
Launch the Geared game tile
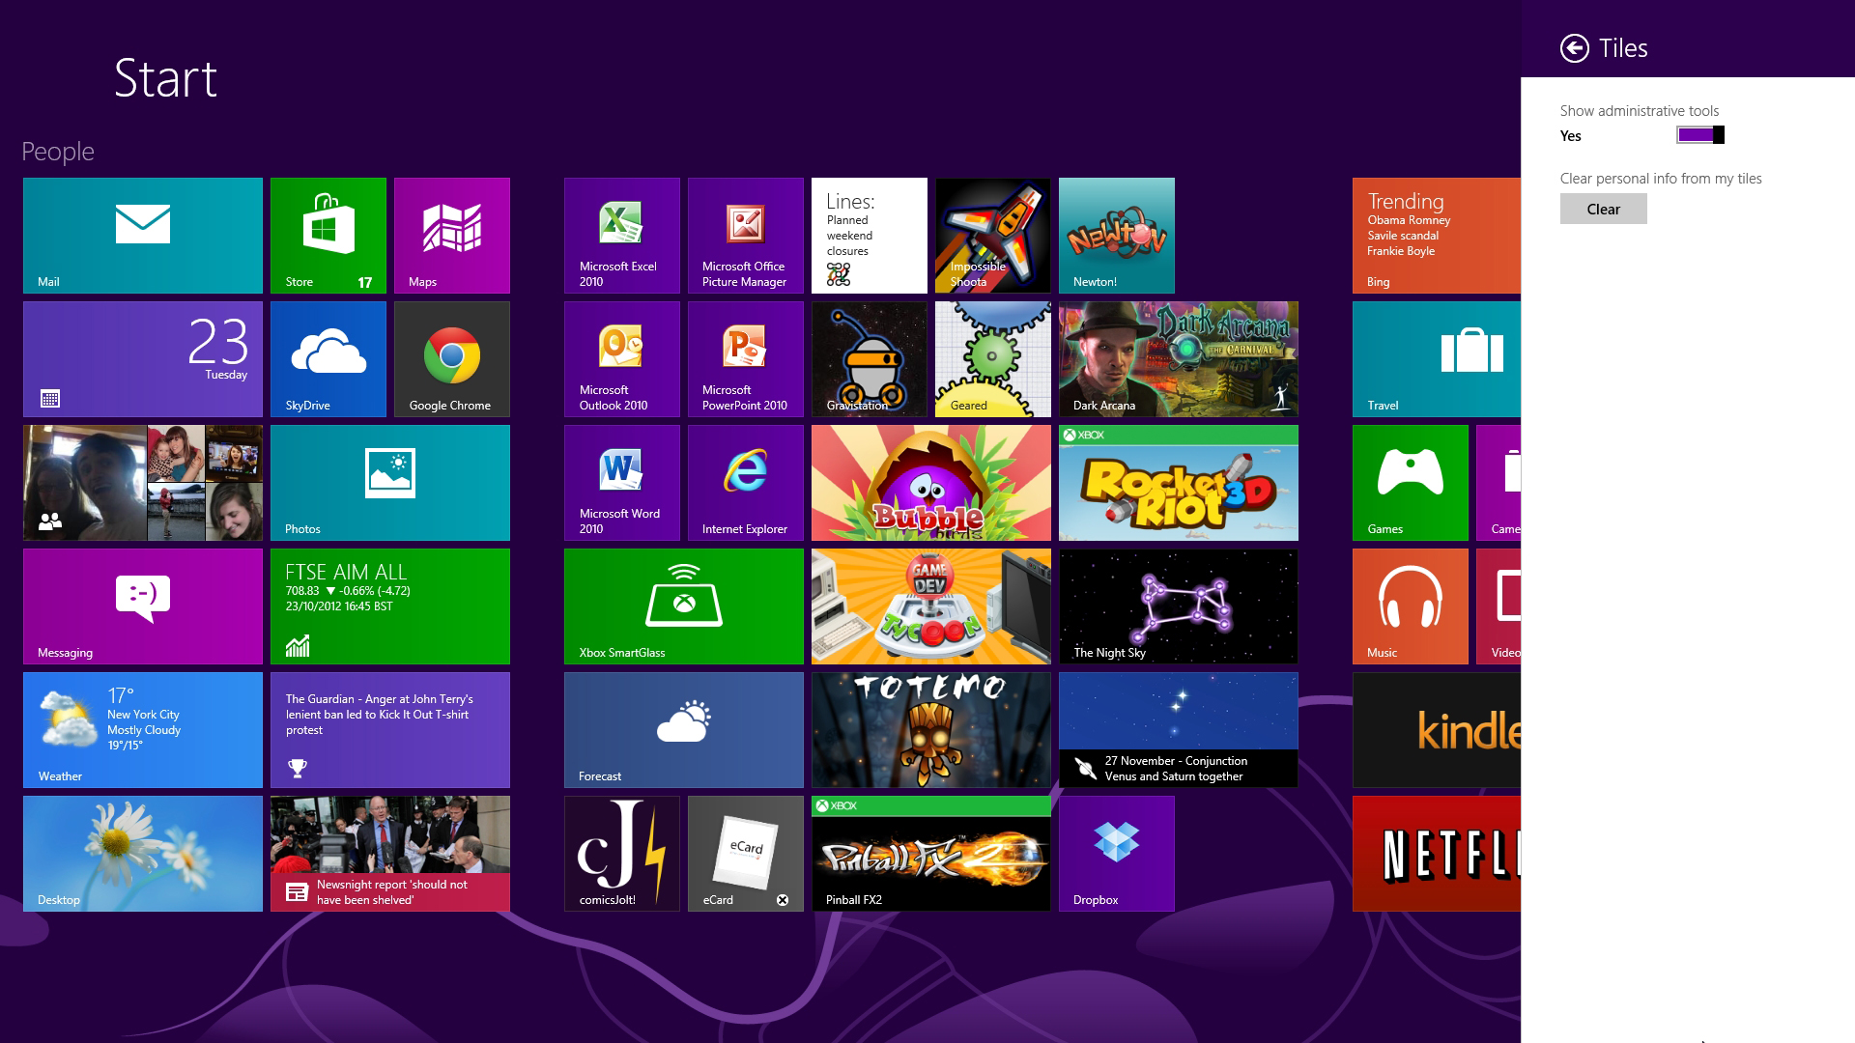tap(993, 359)
